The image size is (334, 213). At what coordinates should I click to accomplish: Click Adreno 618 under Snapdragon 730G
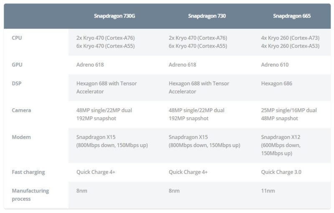(90, 65)
